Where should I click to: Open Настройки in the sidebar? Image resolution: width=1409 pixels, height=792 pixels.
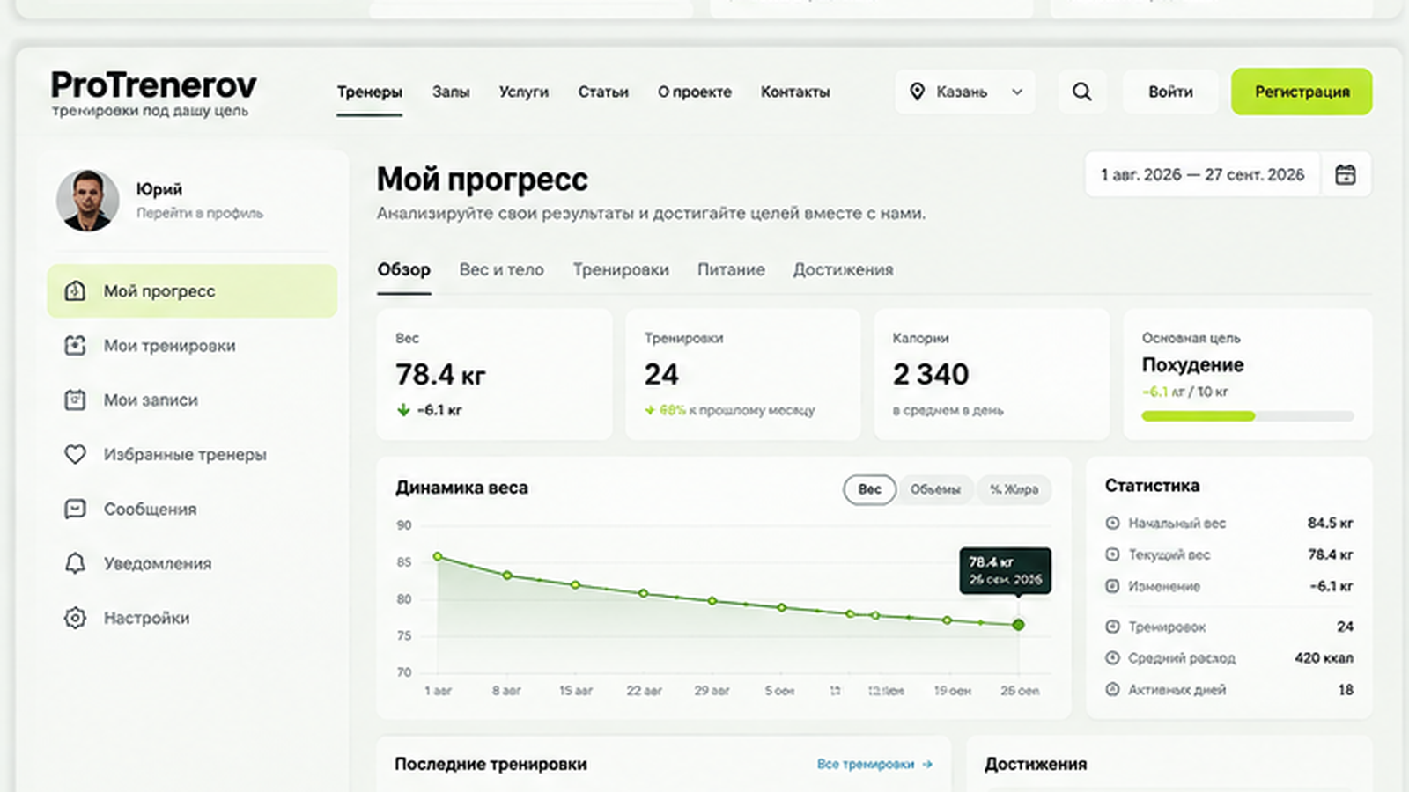pos(192,618)
